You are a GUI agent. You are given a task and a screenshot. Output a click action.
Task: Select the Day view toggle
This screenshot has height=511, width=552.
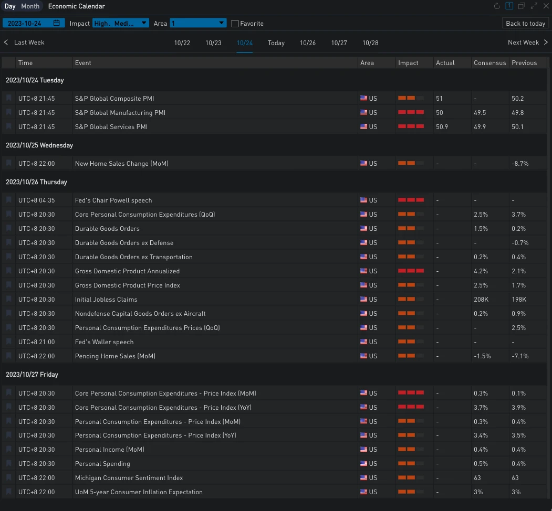click(x=10, y=6)
